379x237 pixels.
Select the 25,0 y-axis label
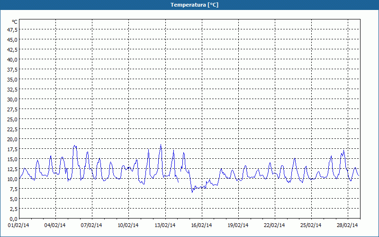(13, 119)
